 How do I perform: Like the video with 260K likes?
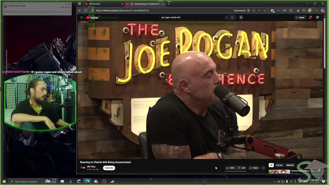[x=230, y=168]
